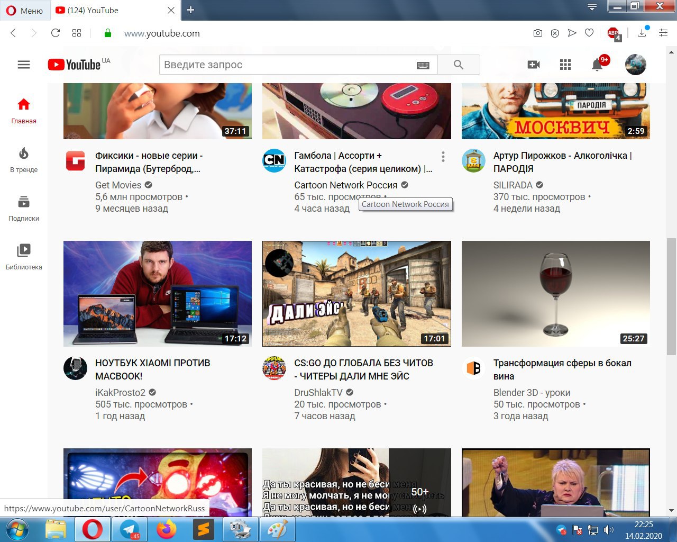Click the Opera ad blocker shield icon
This screenshot has height=542, width=677.
click(x=555, y=33)
